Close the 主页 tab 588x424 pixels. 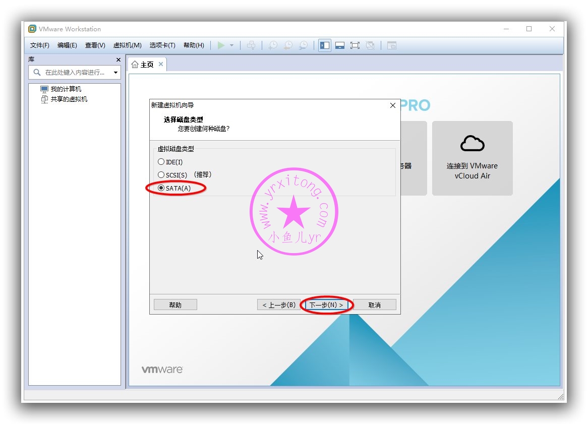point(161,64)
